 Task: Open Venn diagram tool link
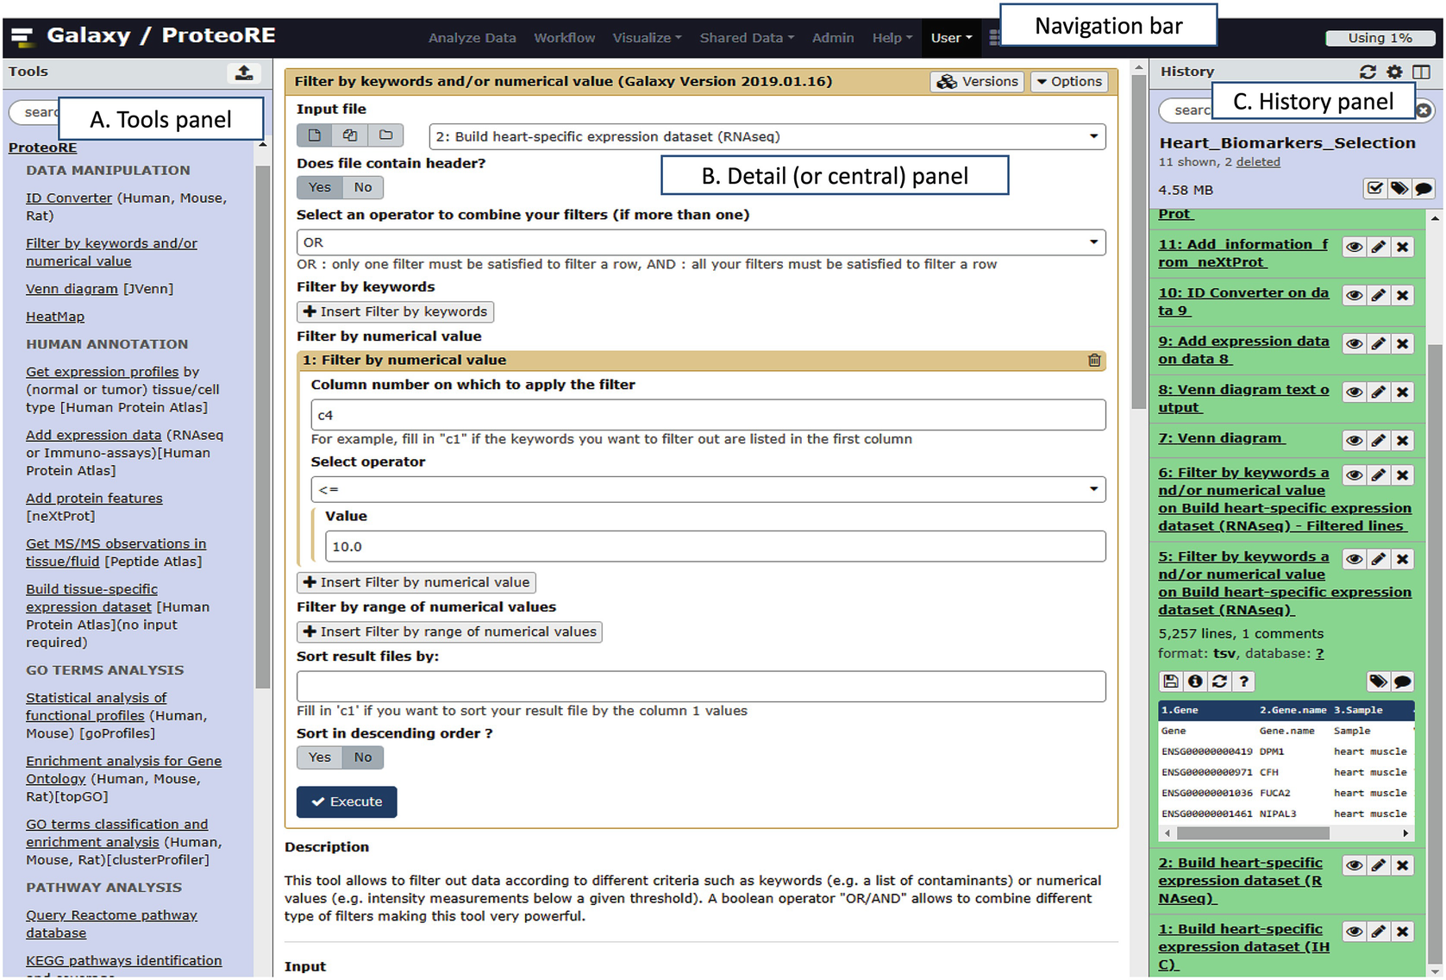pyautogui.click(x=72, y=288)
